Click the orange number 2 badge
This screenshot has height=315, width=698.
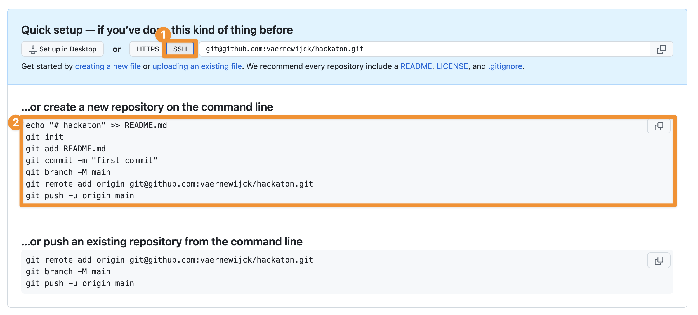click(x=16, y=122)
